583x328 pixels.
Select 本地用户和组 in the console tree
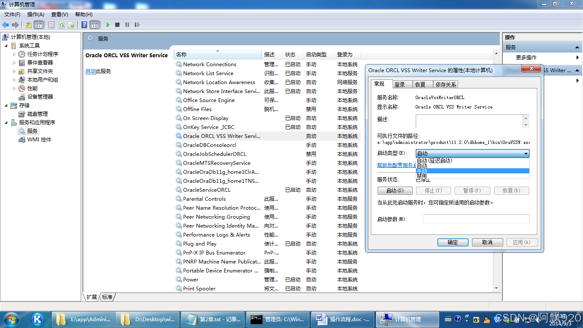(43, 80)
